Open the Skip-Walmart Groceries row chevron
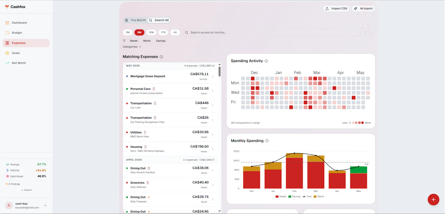Screen dimensions: 445x214 click(213, 185)
